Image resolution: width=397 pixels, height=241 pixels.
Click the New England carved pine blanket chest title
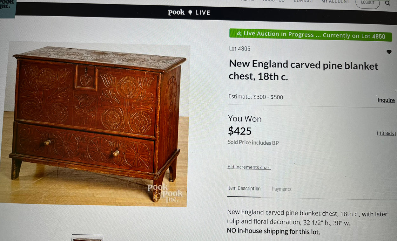pyautogui.click(x=303, y=70)
